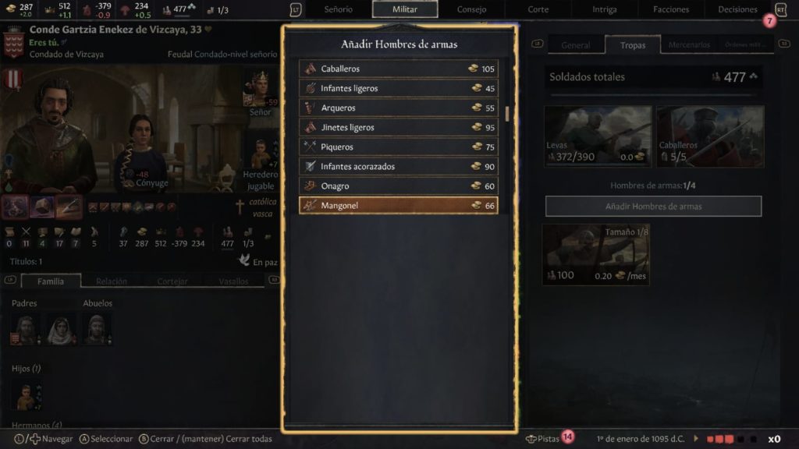The image size is (799, 449).
Task: Click the men-at-arms list scrollbar
Action: tap(506, 114)
